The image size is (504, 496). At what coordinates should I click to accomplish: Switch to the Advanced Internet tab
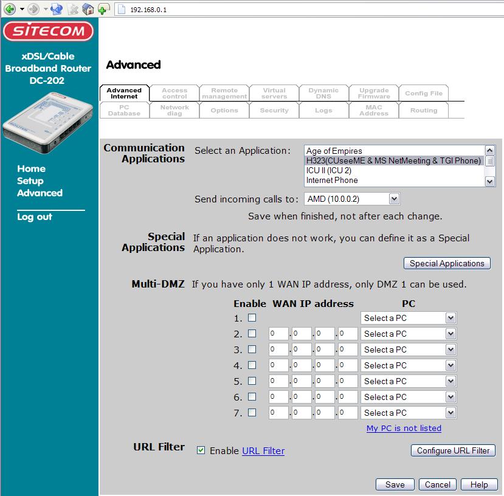click(125, 93)
